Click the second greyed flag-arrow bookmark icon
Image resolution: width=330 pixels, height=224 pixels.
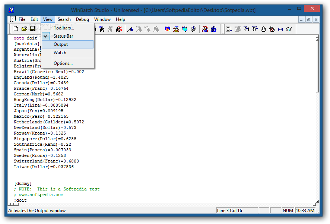coord(147,29)
